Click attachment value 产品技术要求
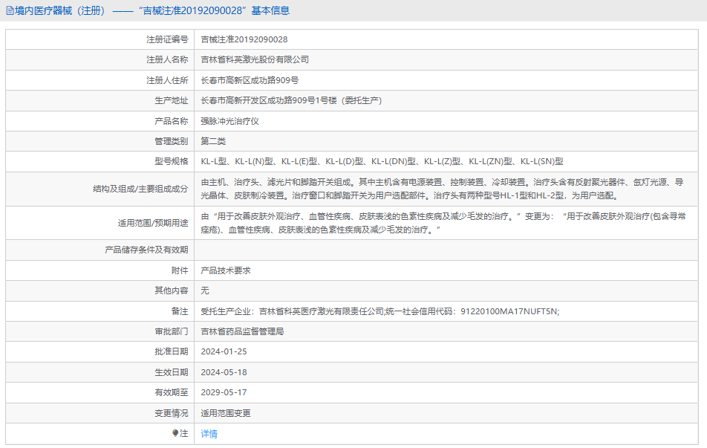The height and width of the screenshot is (448, 707). pos(226,270)
